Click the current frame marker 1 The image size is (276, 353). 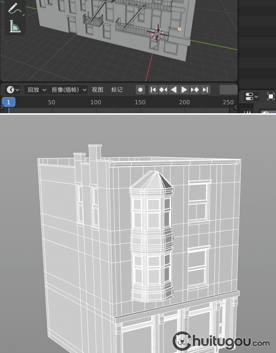click(x=9, y=102)
